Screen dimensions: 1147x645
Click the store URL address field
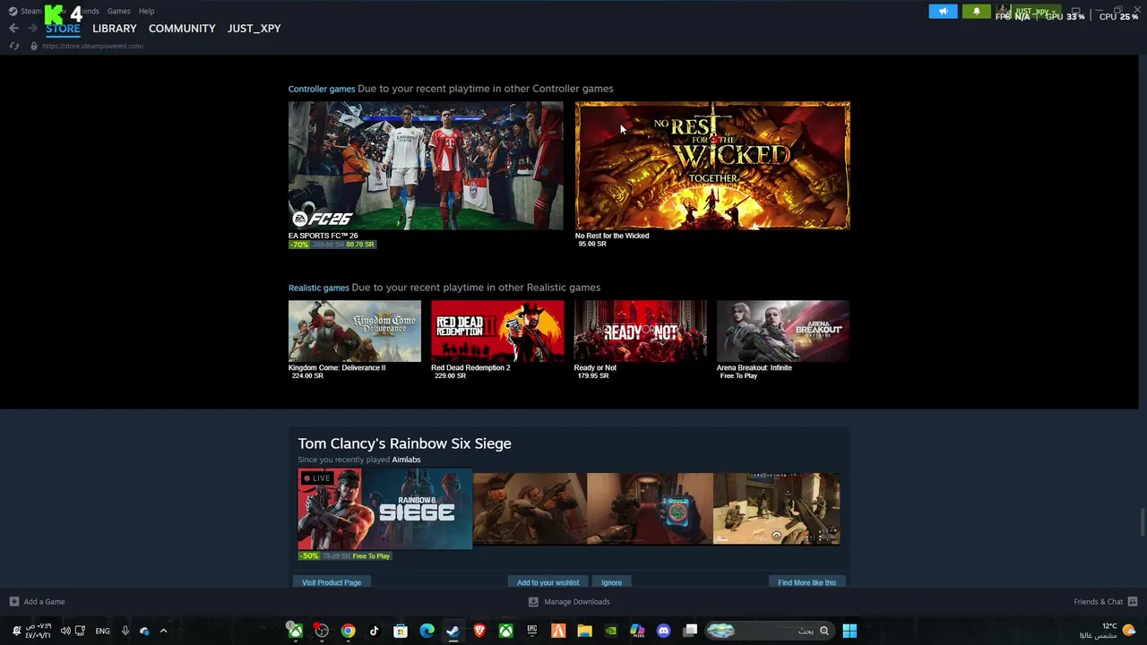[93, 46]
